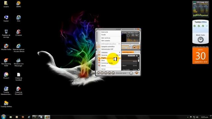The image size is (212, 119).
Task: Switch to AIMP taskbar button
Action: click(x=47, y=117)
